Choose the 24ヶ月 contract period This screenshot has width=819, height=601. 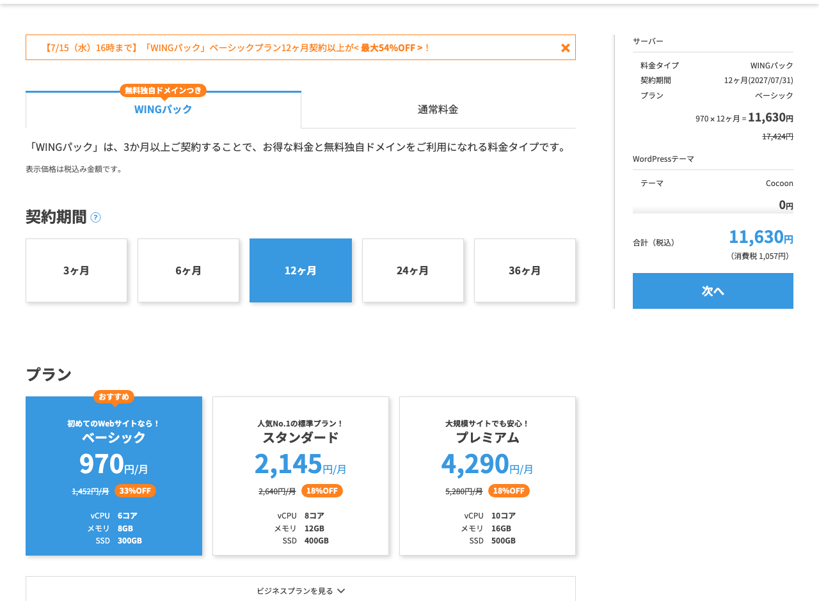click(x=413, y=270)
